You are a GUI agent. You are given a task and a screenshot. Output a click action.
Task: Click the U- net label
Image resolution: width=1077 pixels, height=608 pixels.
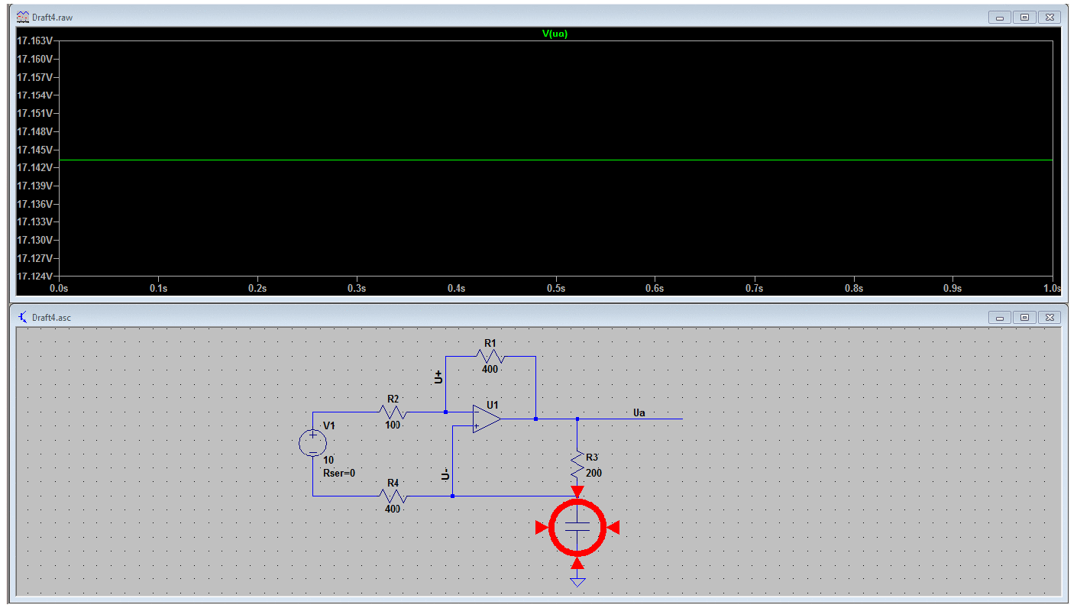[x=445, y=475]
